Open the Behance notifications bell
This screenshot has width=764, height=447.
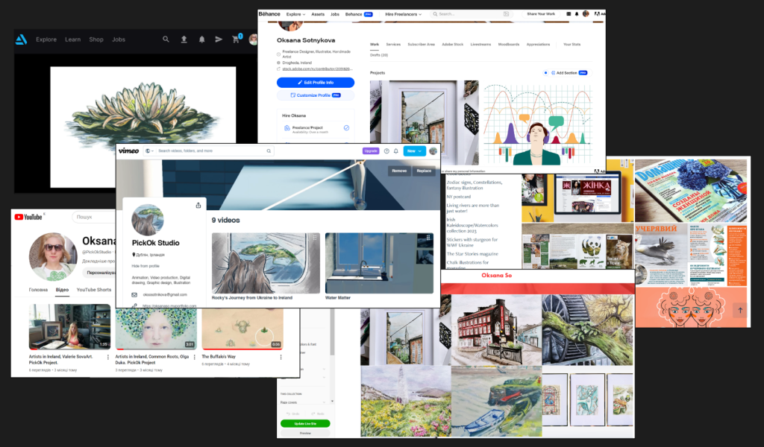[x=577, y=13]
